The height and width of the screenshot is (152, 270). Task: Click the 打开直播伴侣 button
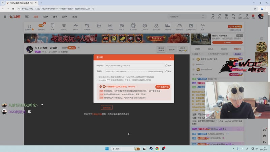coord(163,87)
